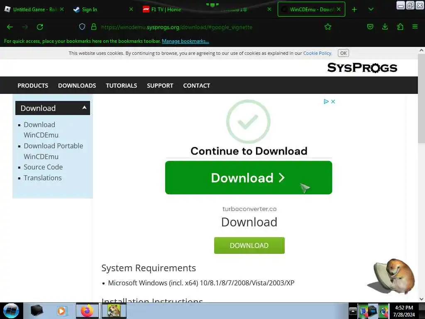The image size is (425, 319).
Task: Open the Download WinCDEmu sidebar link
Action: (41, 130)
